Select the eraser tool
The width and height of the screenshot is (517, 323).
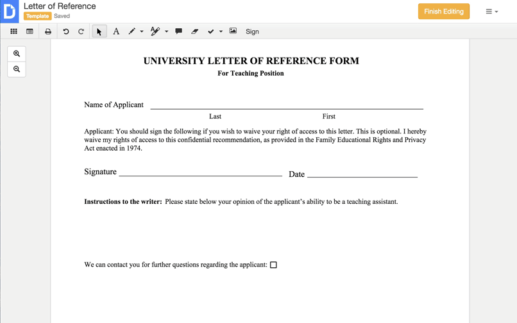point(194,31)
